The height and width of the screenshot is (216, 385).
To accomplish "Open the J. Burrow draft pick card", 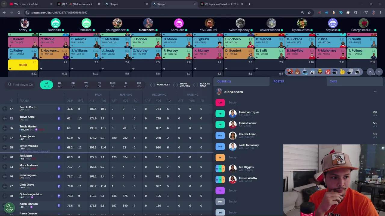I will coord(23,42).
